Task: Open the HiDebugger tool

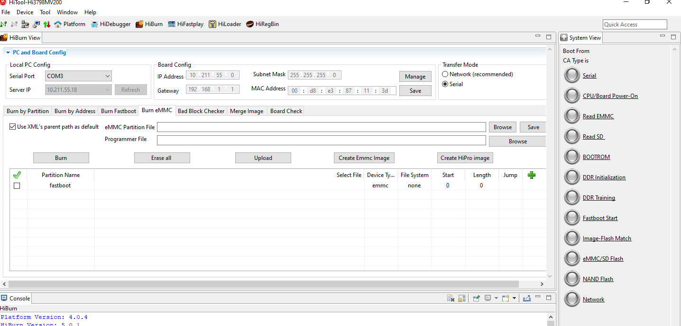Action: coord(110,24)
